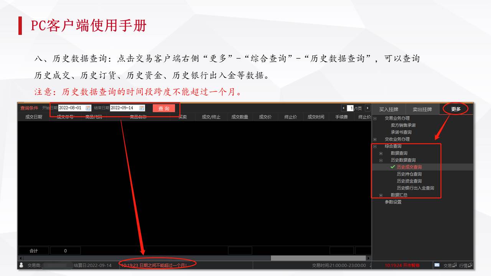491x276 pixels.
Task: Click the 结算日:2022-09-14 status text
Action: (92, 265)
